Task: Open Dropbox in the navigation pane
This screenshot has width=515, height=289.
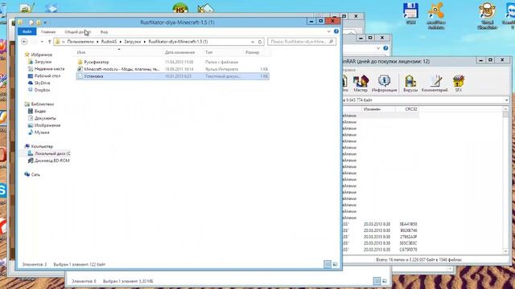Action: [x=39, y=90]
